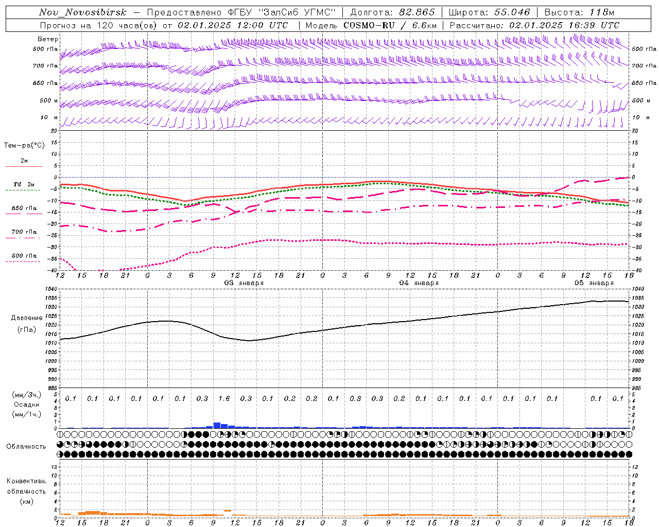Click the Высота: 118м header field
This screenshot has height=527, width=659.
click(579, 12)
